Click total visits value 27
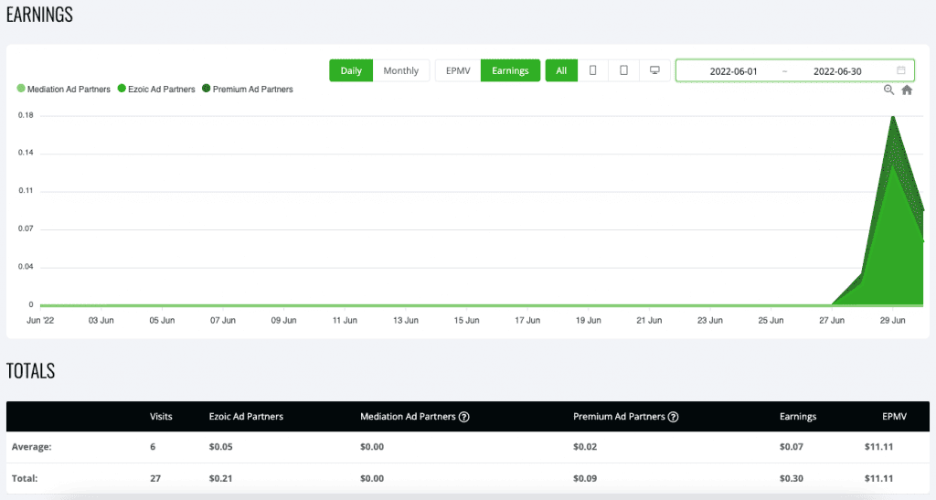 [155, 478]
